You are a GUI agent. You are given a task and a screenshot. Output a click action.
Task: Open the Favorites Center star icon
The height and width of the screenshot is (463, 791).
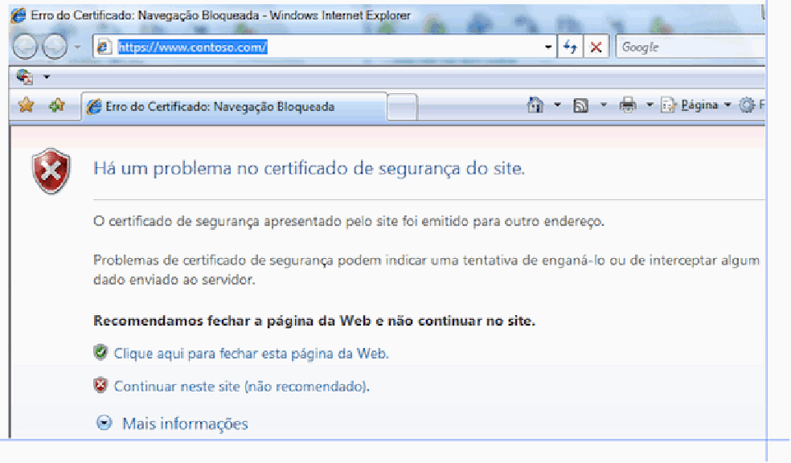tap(26, 104)
